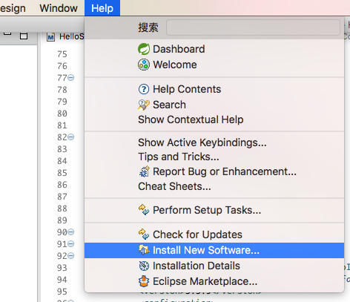Select Show Contextual Help
This screenshot has height=302, width=350.
click(214, 119)
